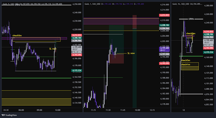Click the 4,206.966 gray price label in 5-minute chart
Screen dimensions: 216x118
point(77,41)
